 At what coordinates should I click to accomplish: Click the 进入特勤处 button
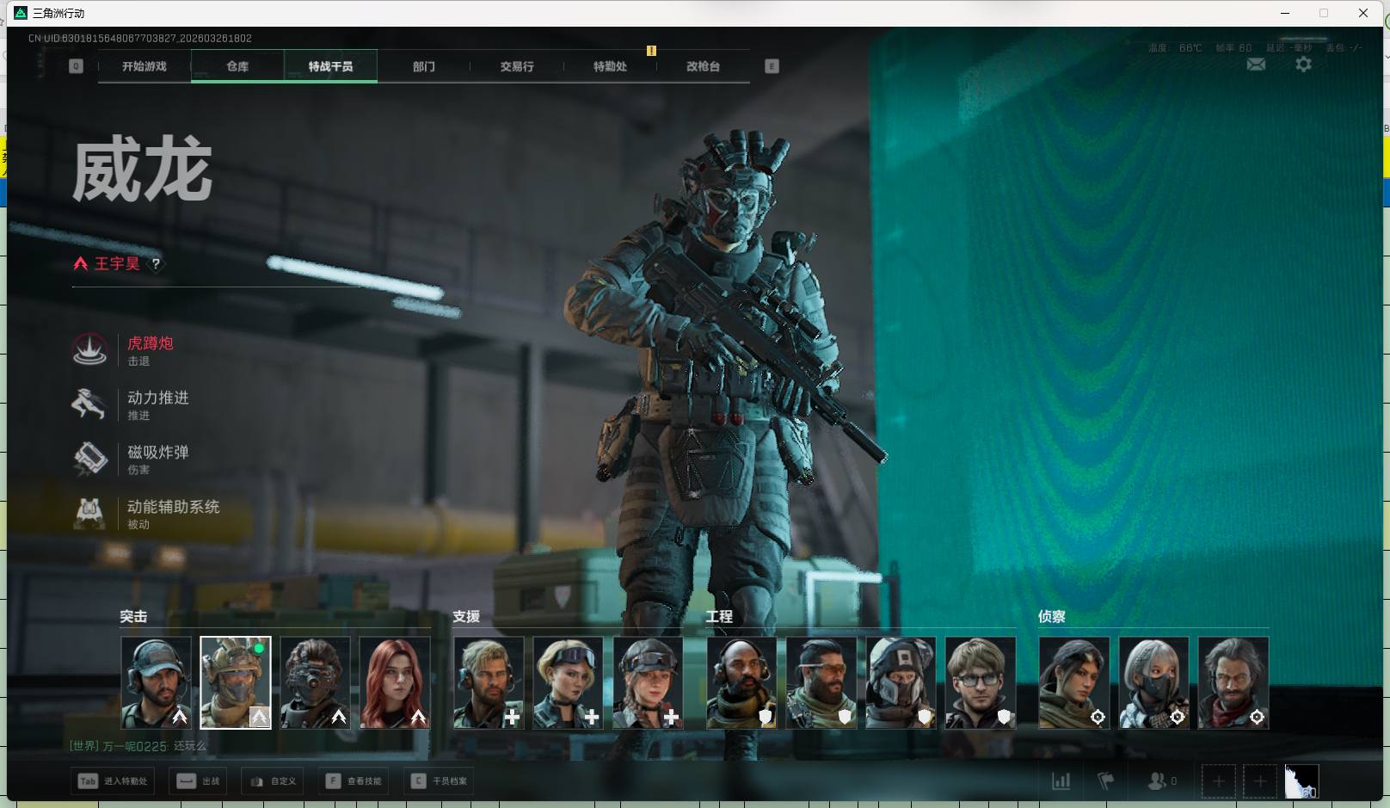click(x=114, y=781)
